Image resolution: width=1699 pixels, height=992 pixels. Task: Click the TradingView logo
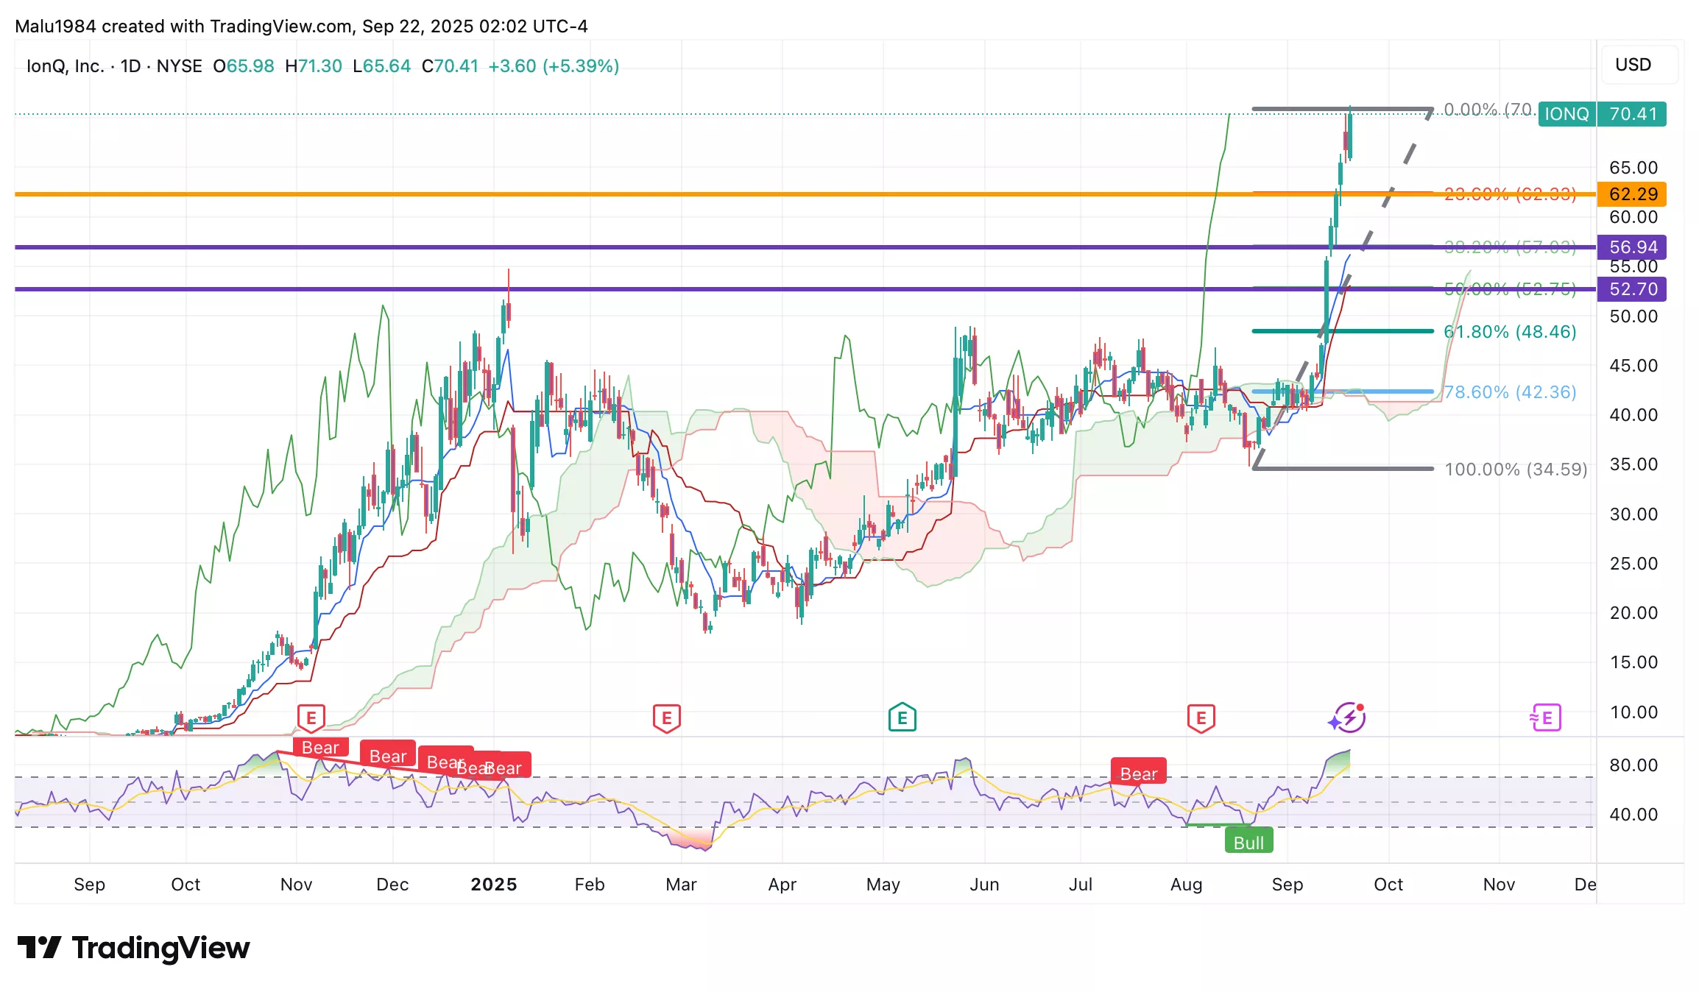pos(134,948)
